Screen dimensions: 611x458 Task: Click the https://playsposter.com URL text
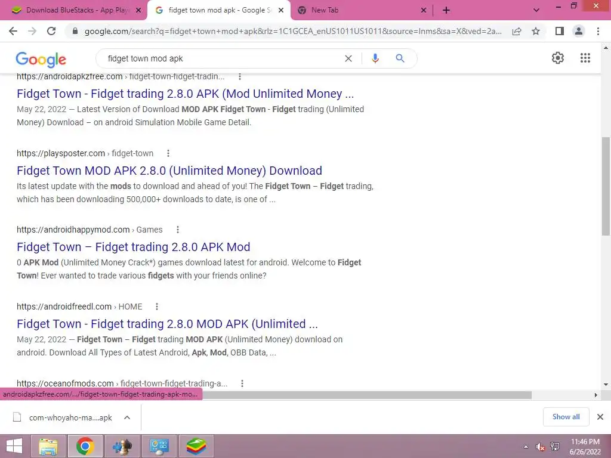click(x=61, y=153)
